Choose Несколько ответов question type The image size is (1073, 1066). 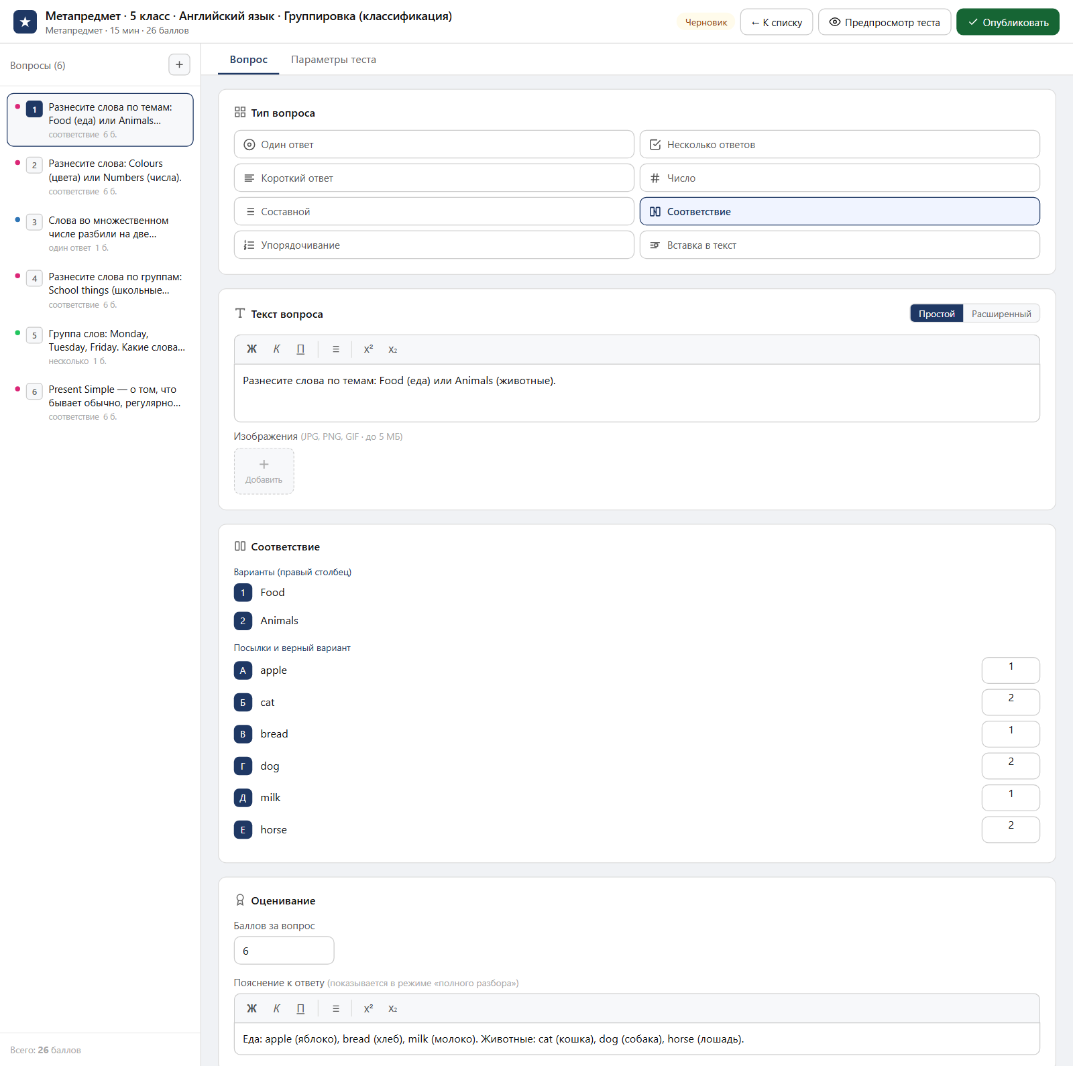(840, 144)
